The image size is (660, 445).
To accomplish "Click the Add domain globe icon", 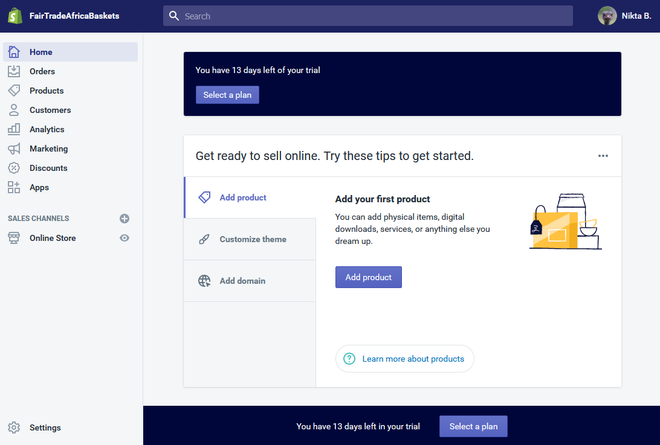I will [204, 281].
